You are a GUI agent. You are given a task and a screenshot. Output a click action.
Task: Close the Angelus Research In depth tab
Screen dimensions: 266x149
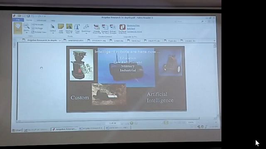tap(60, 41)
